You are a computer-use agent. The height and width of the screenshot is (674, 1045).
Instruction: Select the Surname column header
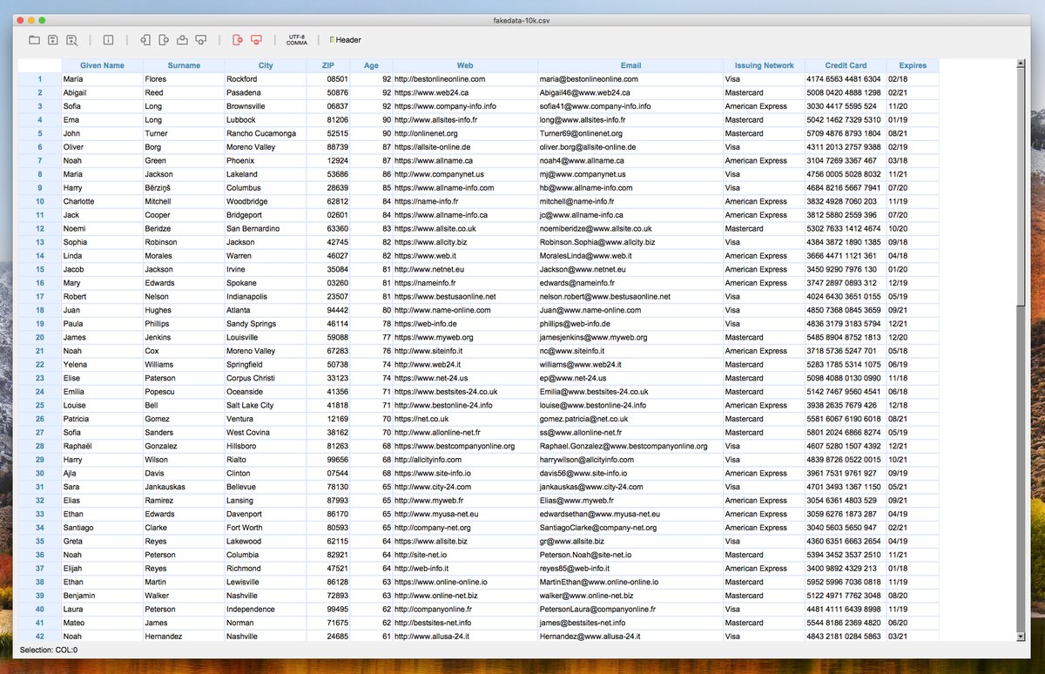184,65
